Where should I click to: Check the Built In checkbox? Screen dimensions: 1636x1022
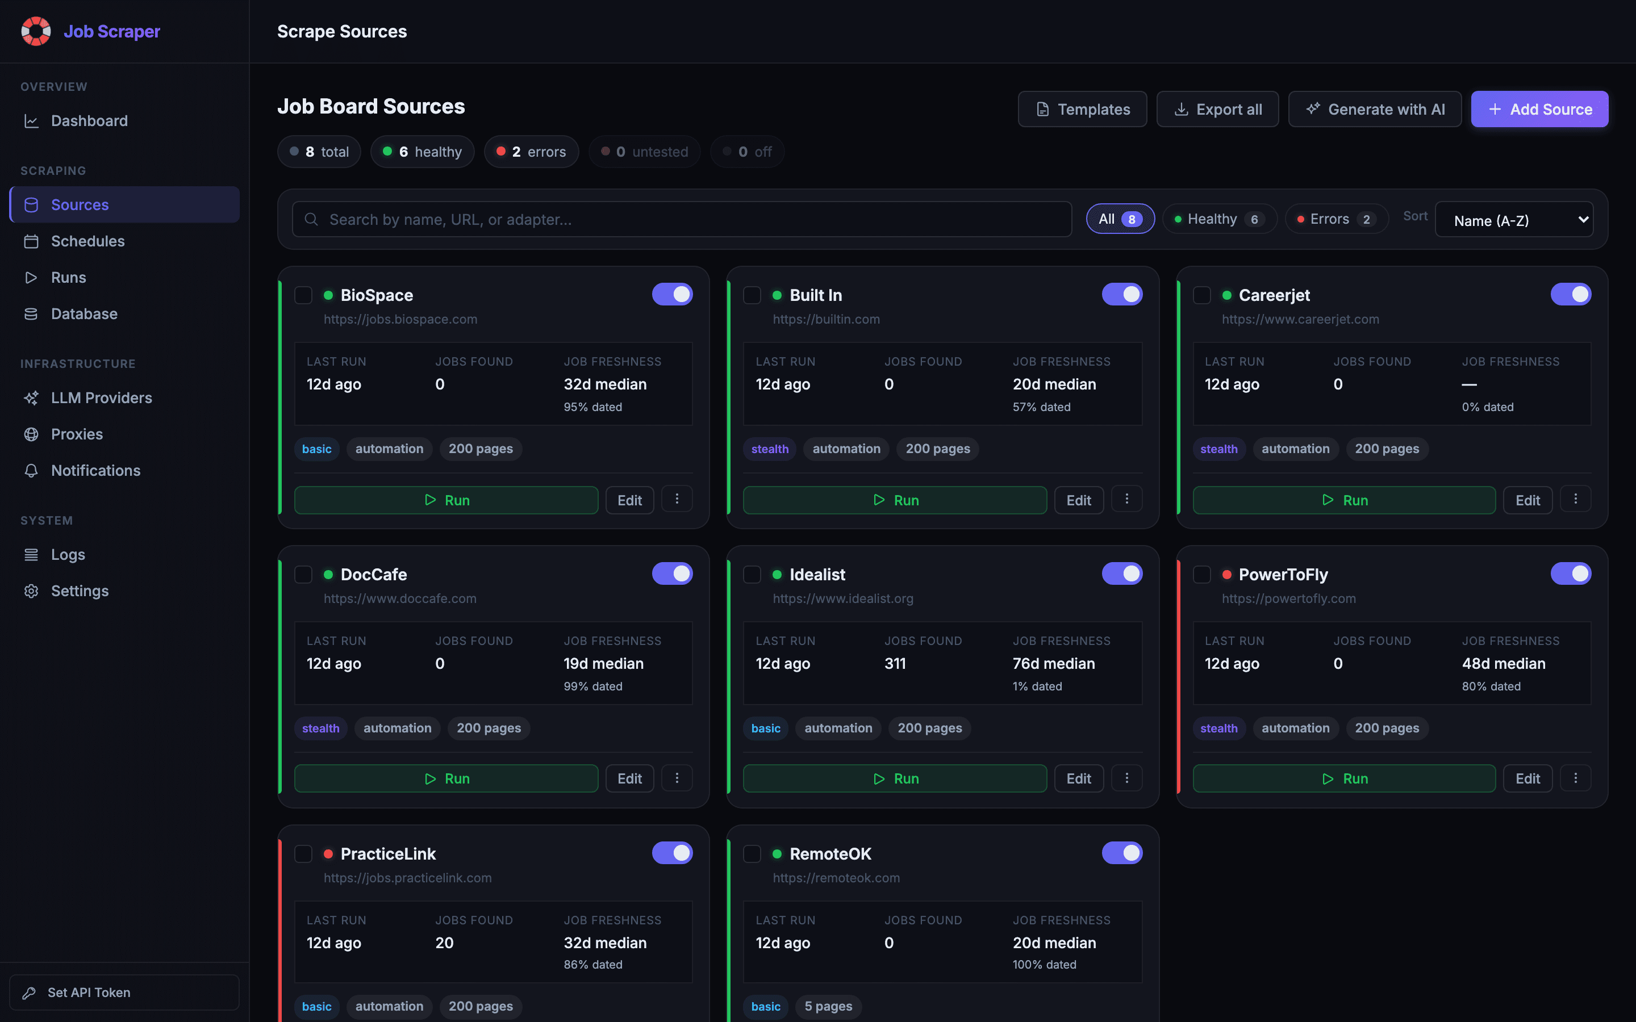753,295
